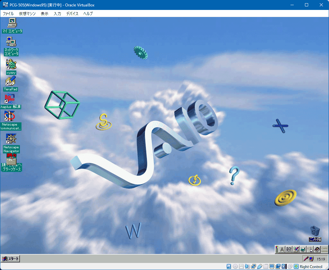Select the ごみ箱 recycle bin icon
This screenshot has width=329, height=270.
coord(315,233)
